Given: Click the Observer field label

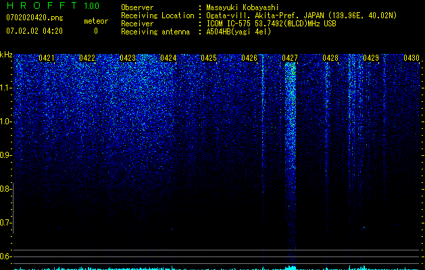Looking at the screenshot, I should pos(137,7).
